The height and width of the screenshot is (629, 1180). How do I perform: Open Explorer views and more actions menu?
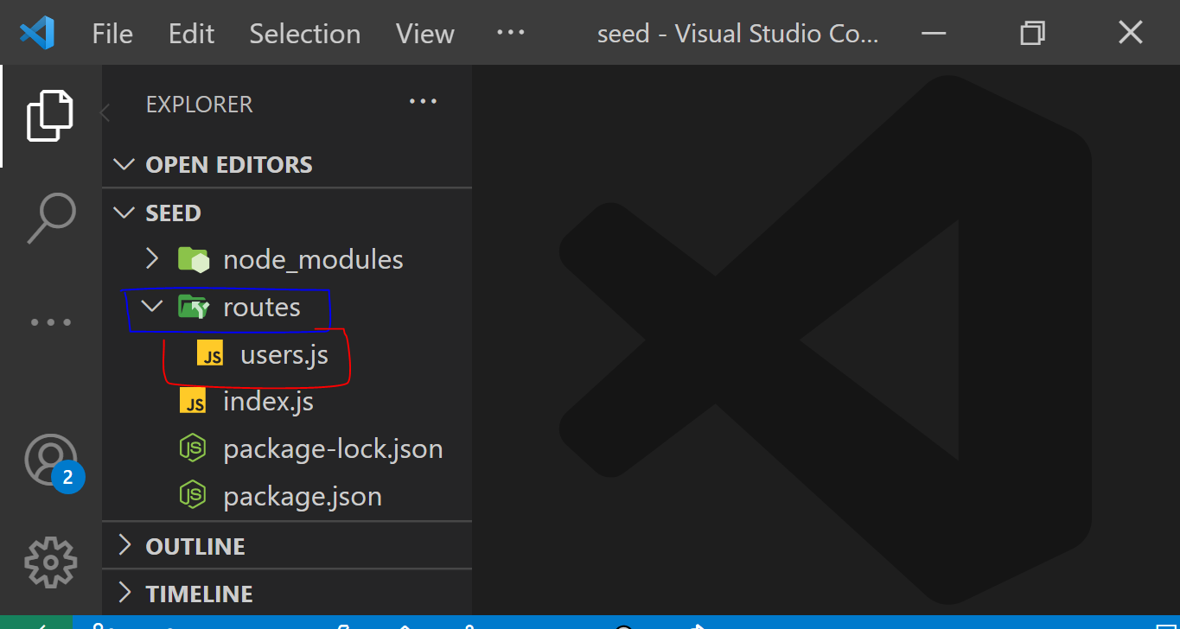coord(423,102)
